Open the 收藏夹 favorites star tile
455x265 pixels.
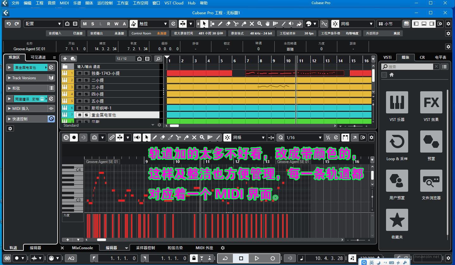397,224
